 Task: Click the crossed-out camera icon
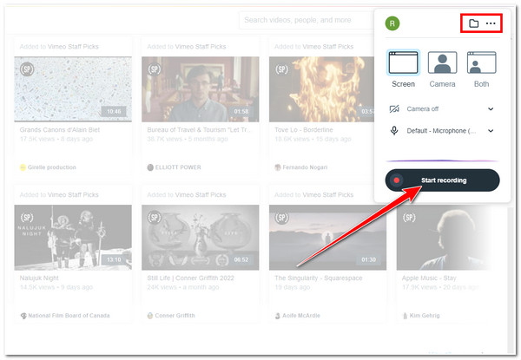tap(394, 108)
